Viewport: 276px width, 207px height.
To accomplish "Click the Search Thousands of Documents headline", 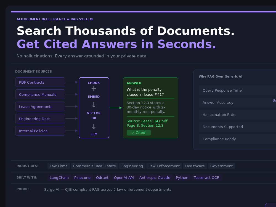I will (126, 31).
